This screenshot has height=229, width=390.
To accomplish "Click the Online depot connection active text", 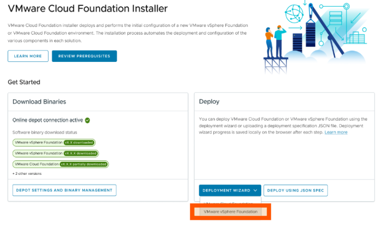I will point(48,121).
